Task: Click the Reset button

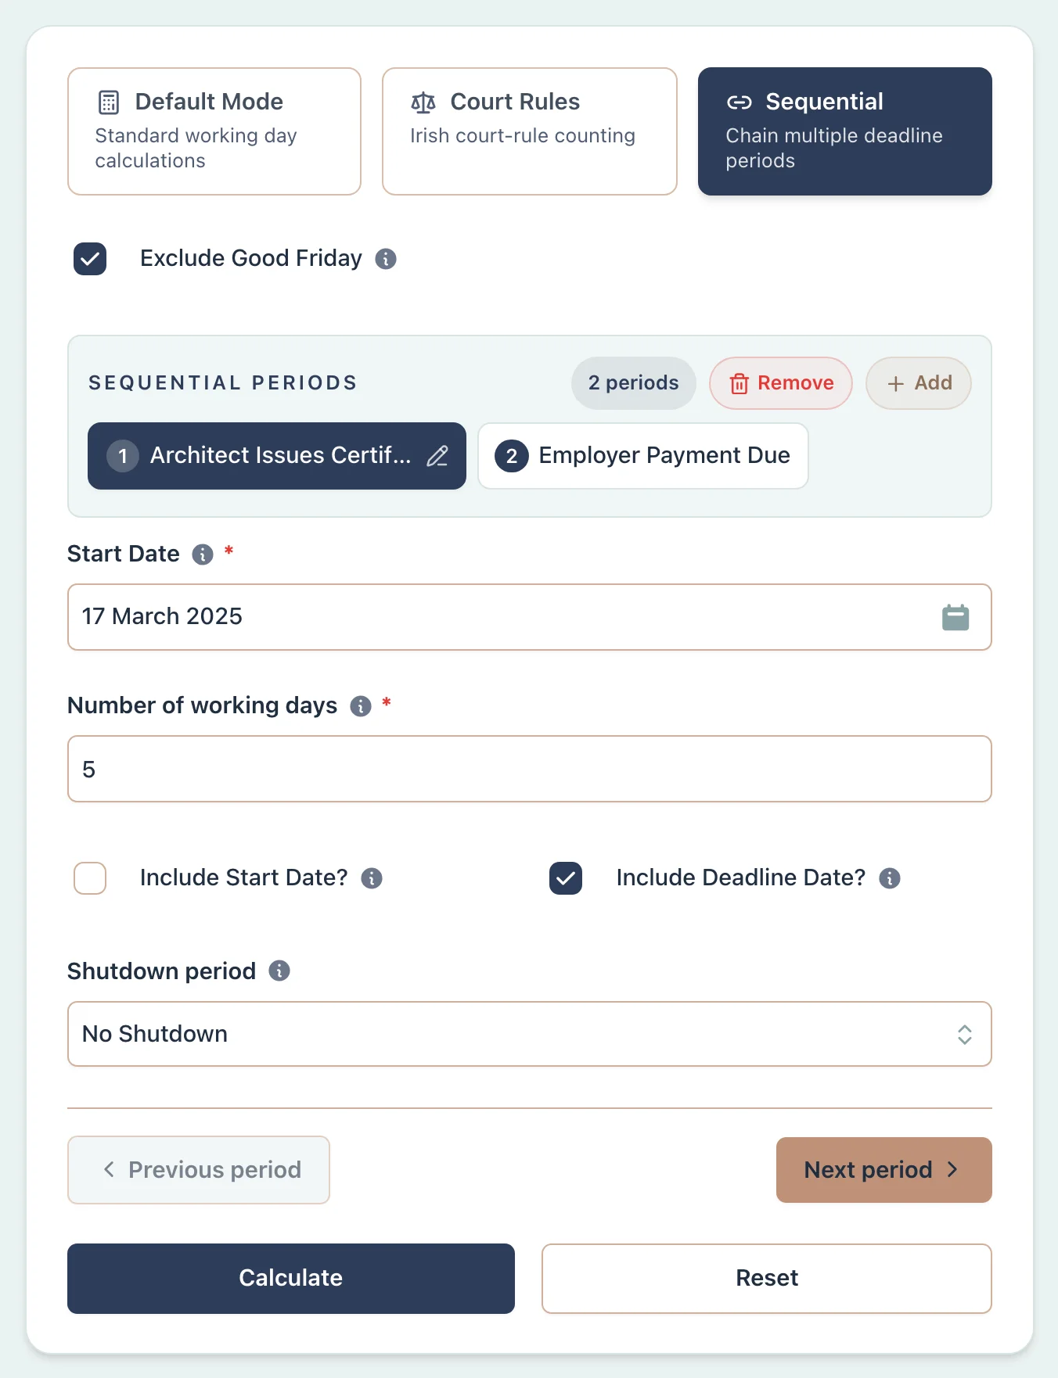Action: 766,1279
